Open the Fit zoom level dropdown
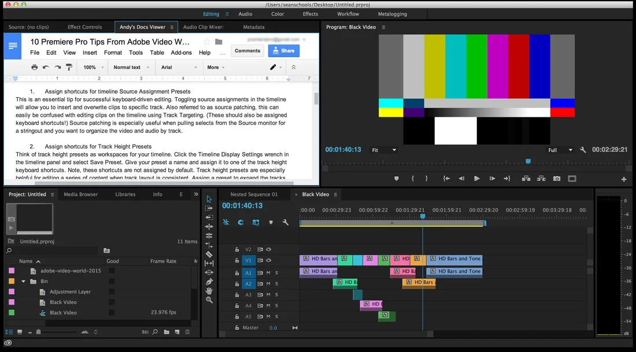 (x=384, y=150)
